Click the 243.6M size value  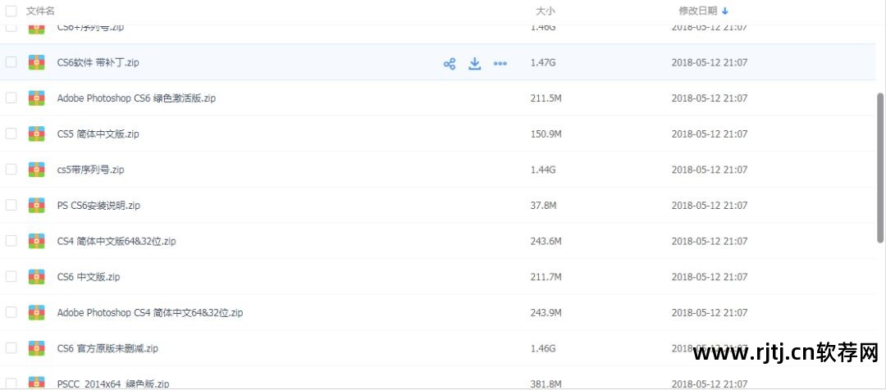(x=546, y=241)
